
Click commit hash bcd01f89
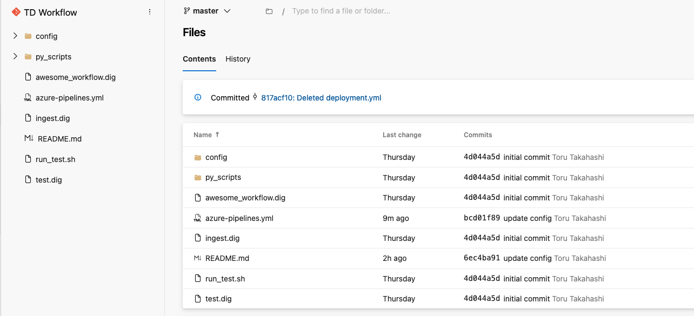coord(482,218)
